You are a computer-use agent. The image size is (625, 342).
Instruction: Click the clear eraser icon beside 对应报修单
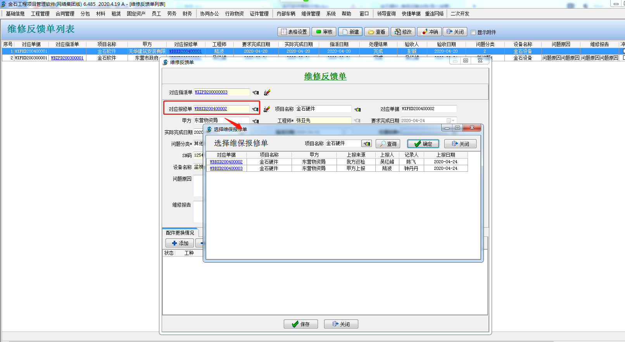coord(267,109)
